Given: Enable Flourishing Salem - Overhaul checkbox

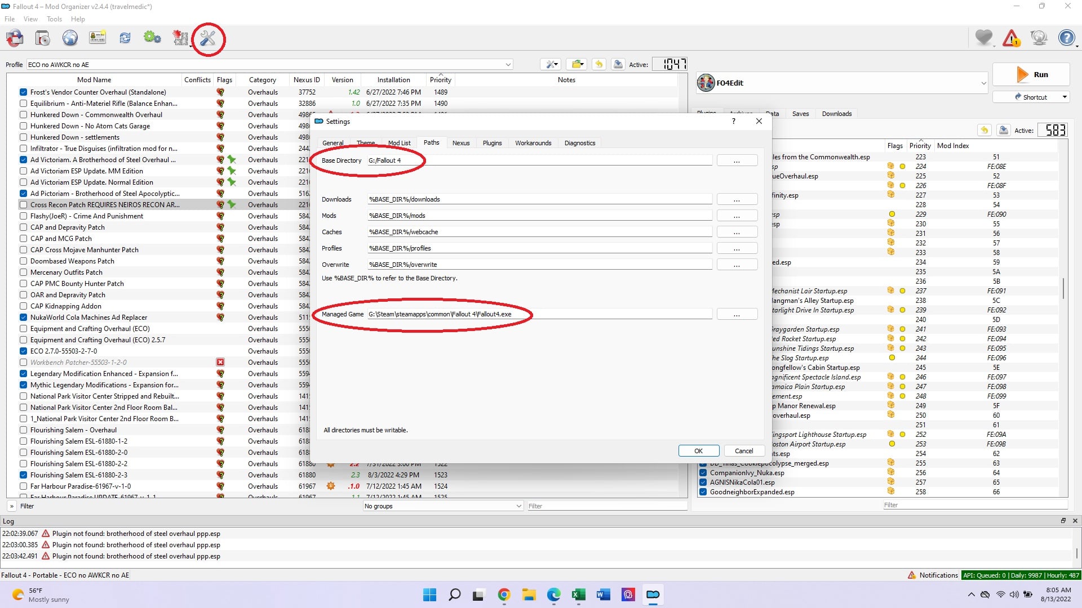Looking at the screenshot, I should 23,430.
